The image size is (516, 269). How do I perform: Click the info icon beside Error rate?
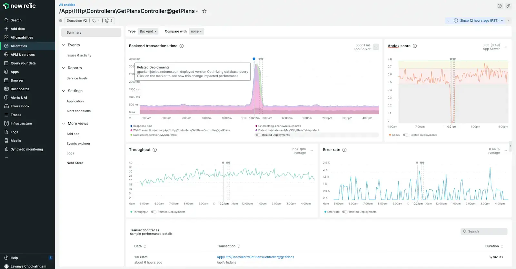pyautogui.click(x=344, y=150)
